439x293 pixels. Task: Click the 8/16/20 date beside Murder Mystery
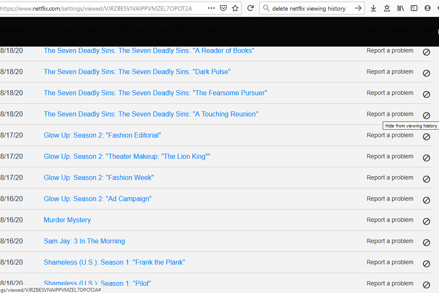point(11,220)
